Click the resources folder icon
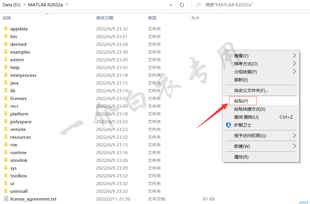This screenshot has width=310, height=204. pos(6,137)
